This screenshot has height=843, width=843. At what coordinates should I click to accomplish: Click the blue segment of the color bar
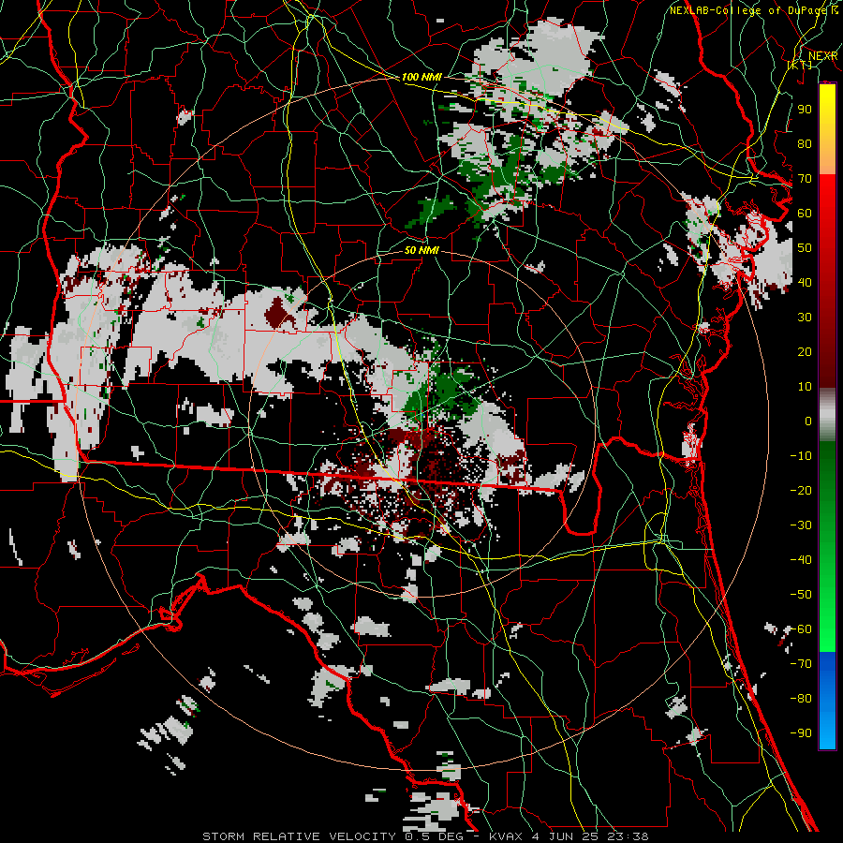click(x=827, y=701)
